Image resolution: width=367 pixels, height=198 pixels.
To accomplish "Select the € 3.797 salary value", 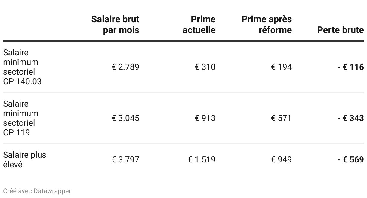I will pos(125,159).
